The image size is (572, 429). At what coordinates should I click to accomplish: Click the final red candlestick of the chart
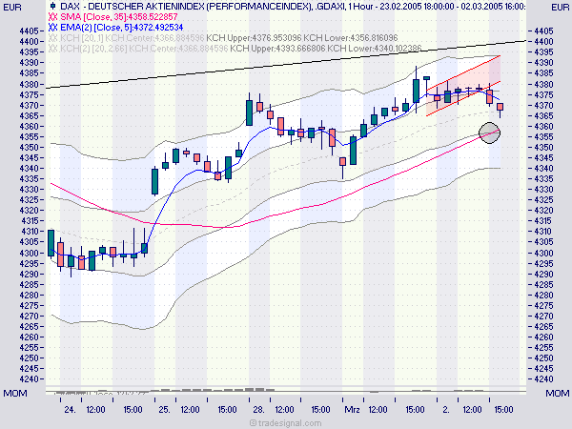coord(500,107)
